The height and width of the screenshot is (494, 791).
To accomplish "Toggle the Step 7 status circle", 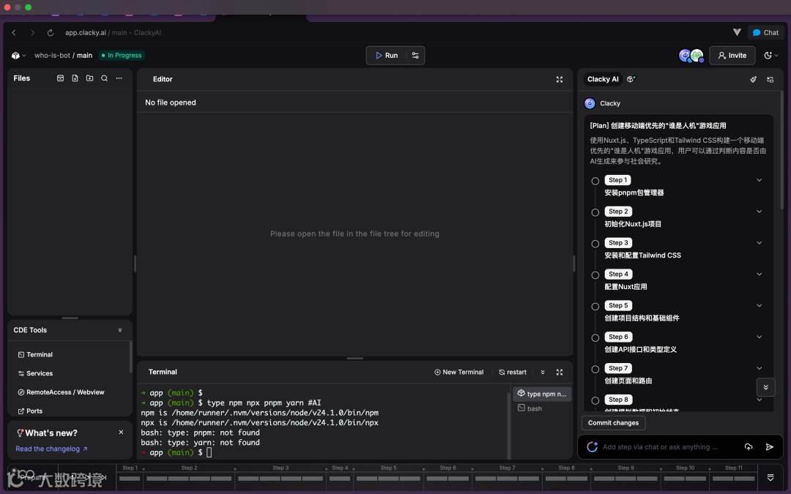I will [595, 369].
